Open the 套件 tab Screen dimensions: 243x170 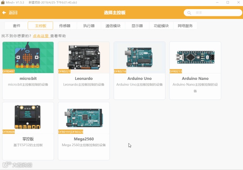pos(16,26)
